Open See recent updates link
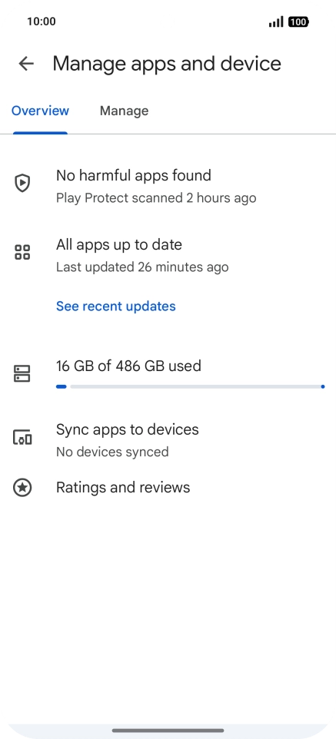 (115, 307)
